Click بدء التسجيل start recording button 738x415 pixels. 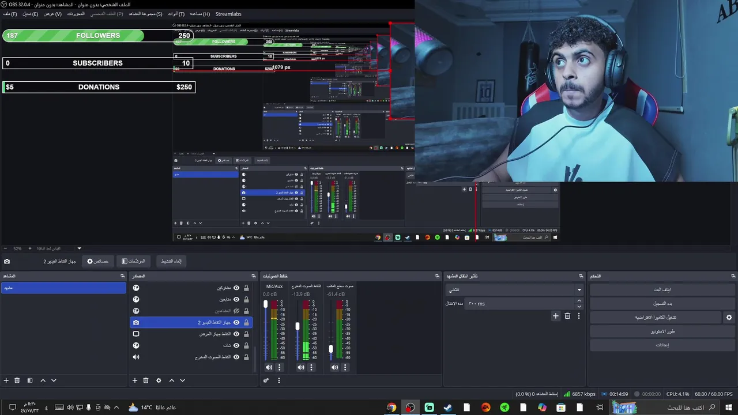tap(662, 304)
